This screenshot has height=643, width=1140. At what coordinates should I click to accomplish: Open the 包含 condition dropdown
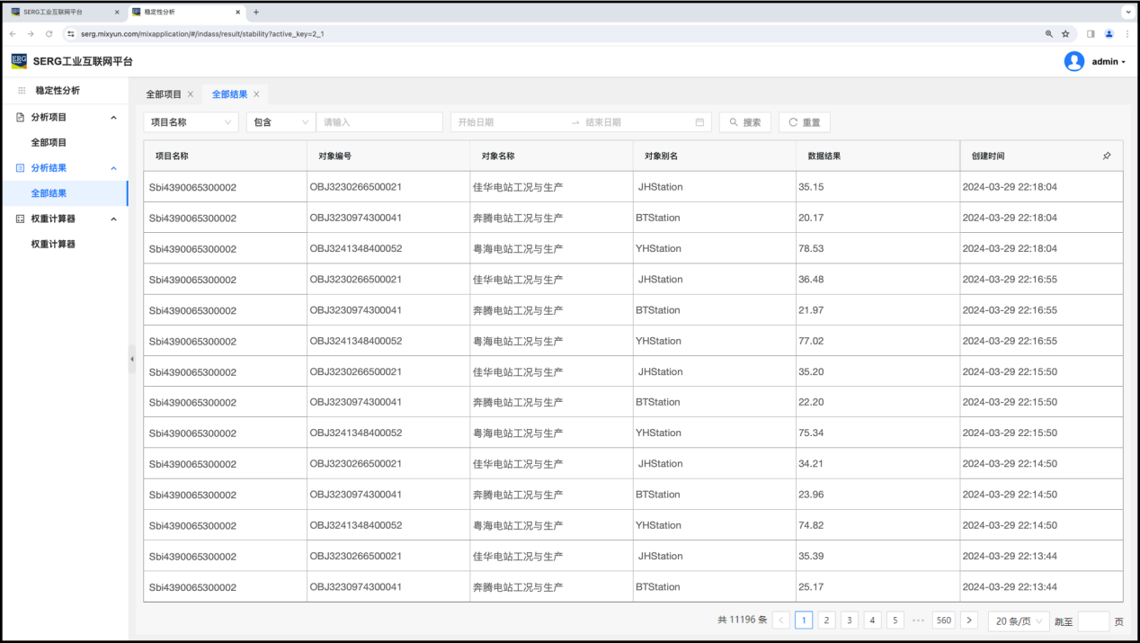(280, 122)
